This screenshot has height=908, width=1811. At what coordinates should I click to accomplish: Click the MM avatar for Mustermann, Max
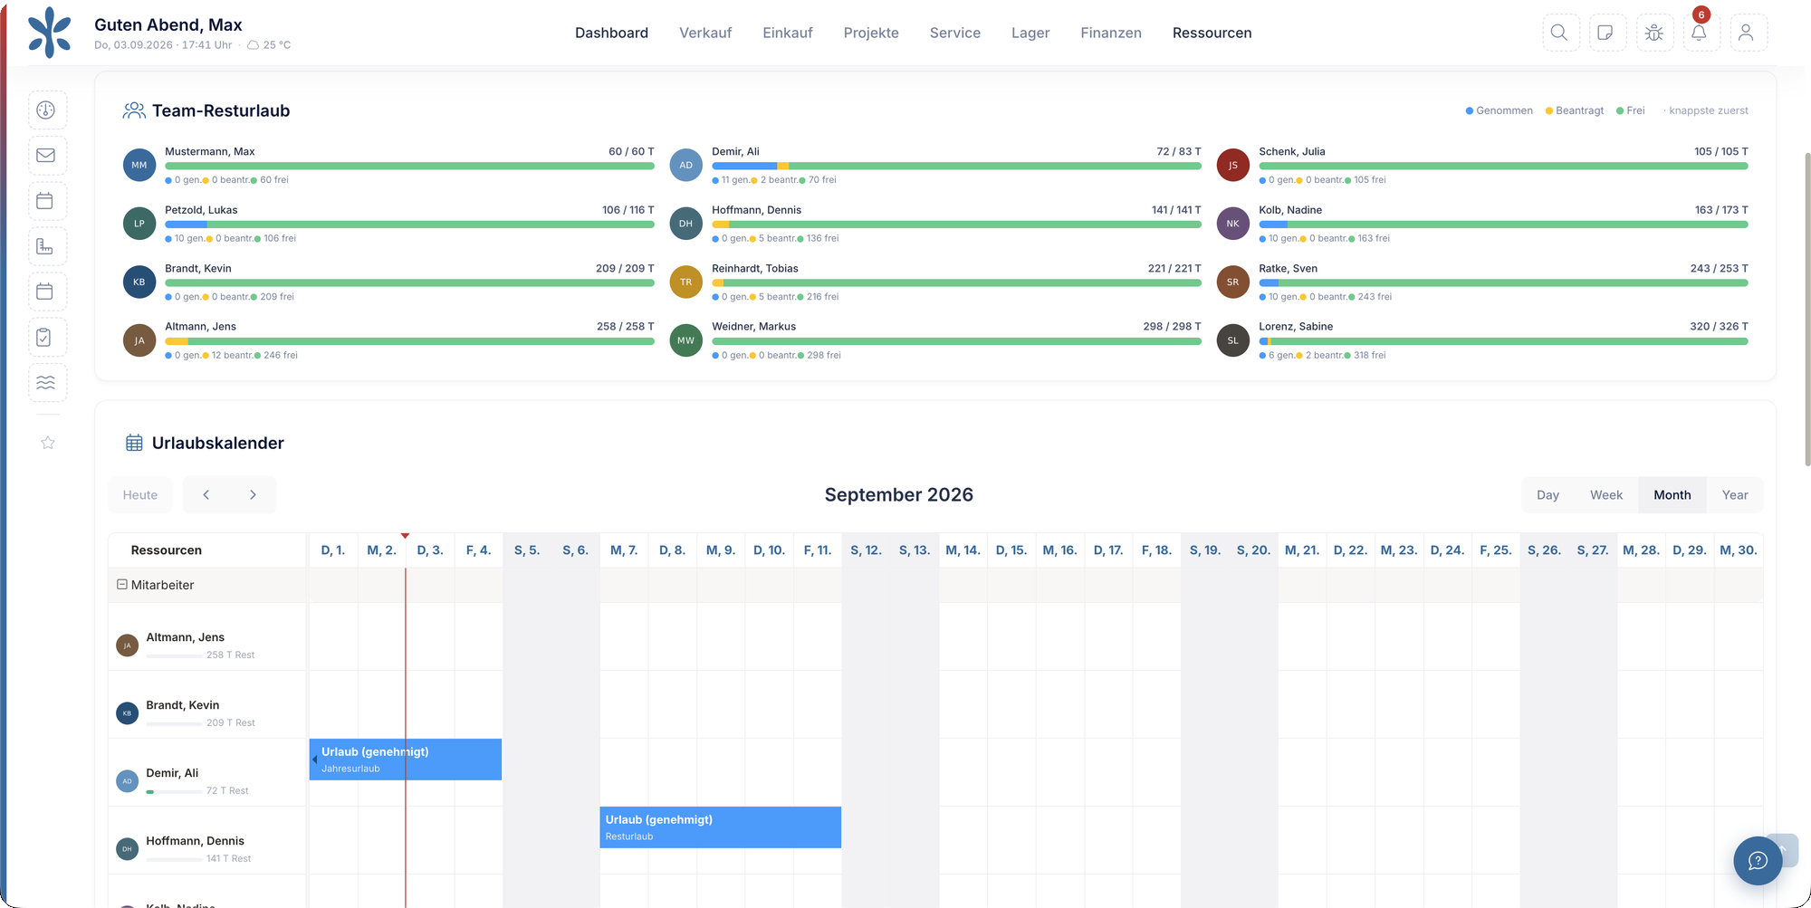pyautogui.click(x=139, y=165)
